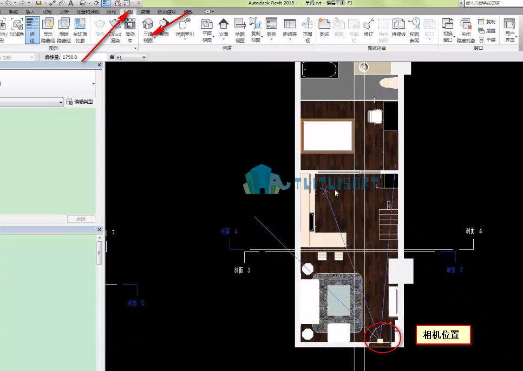
Task: Open the 注释 annotate ribbon tab
Action: tap(47, 12)
